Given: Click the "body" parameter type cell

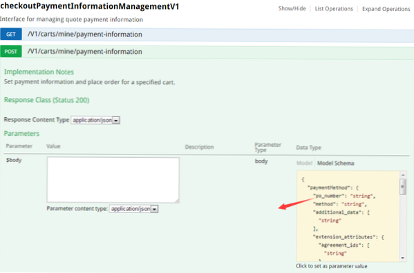Looking at the screenshot, I should 261,161.
